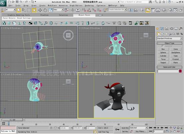Image resolution: width=184 pixels, height=134 pixels.
Task: Toggle the 2.5D Snaps button
Action: tap(84, 10)
